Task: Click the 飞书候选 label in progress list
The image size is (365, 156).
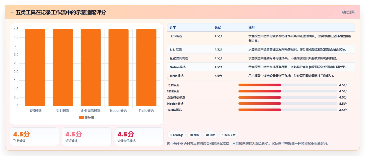Action: (x=173, y=85)
